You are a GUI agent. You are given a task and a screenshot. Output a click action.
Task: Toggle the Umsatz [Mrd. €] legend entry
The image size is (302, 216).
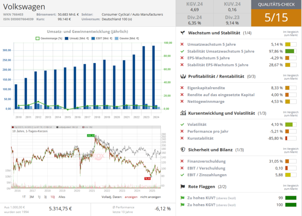(77, 38)
